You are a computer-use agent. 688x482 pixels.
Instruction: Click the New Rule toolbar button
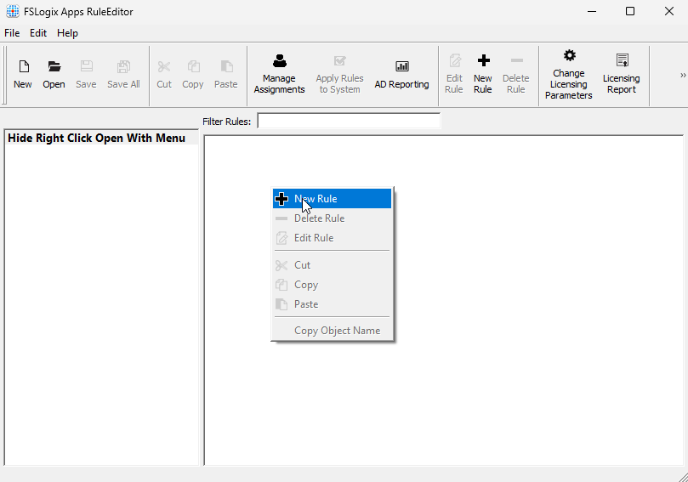pos(483,74)
